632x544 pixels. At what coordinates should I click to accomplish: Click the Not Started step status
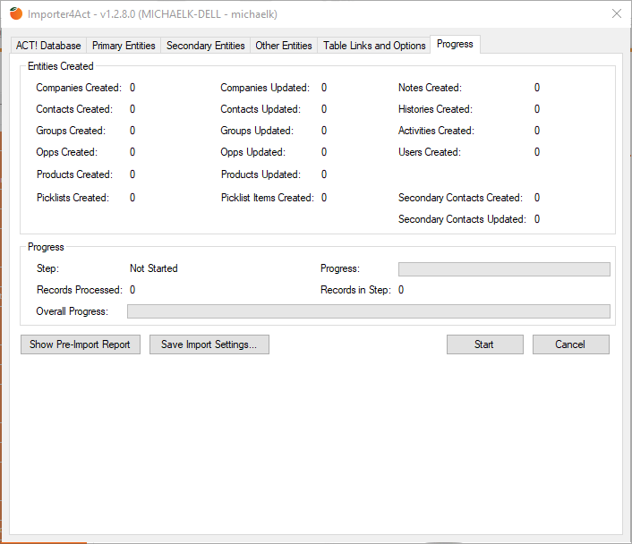coord(154,268)
